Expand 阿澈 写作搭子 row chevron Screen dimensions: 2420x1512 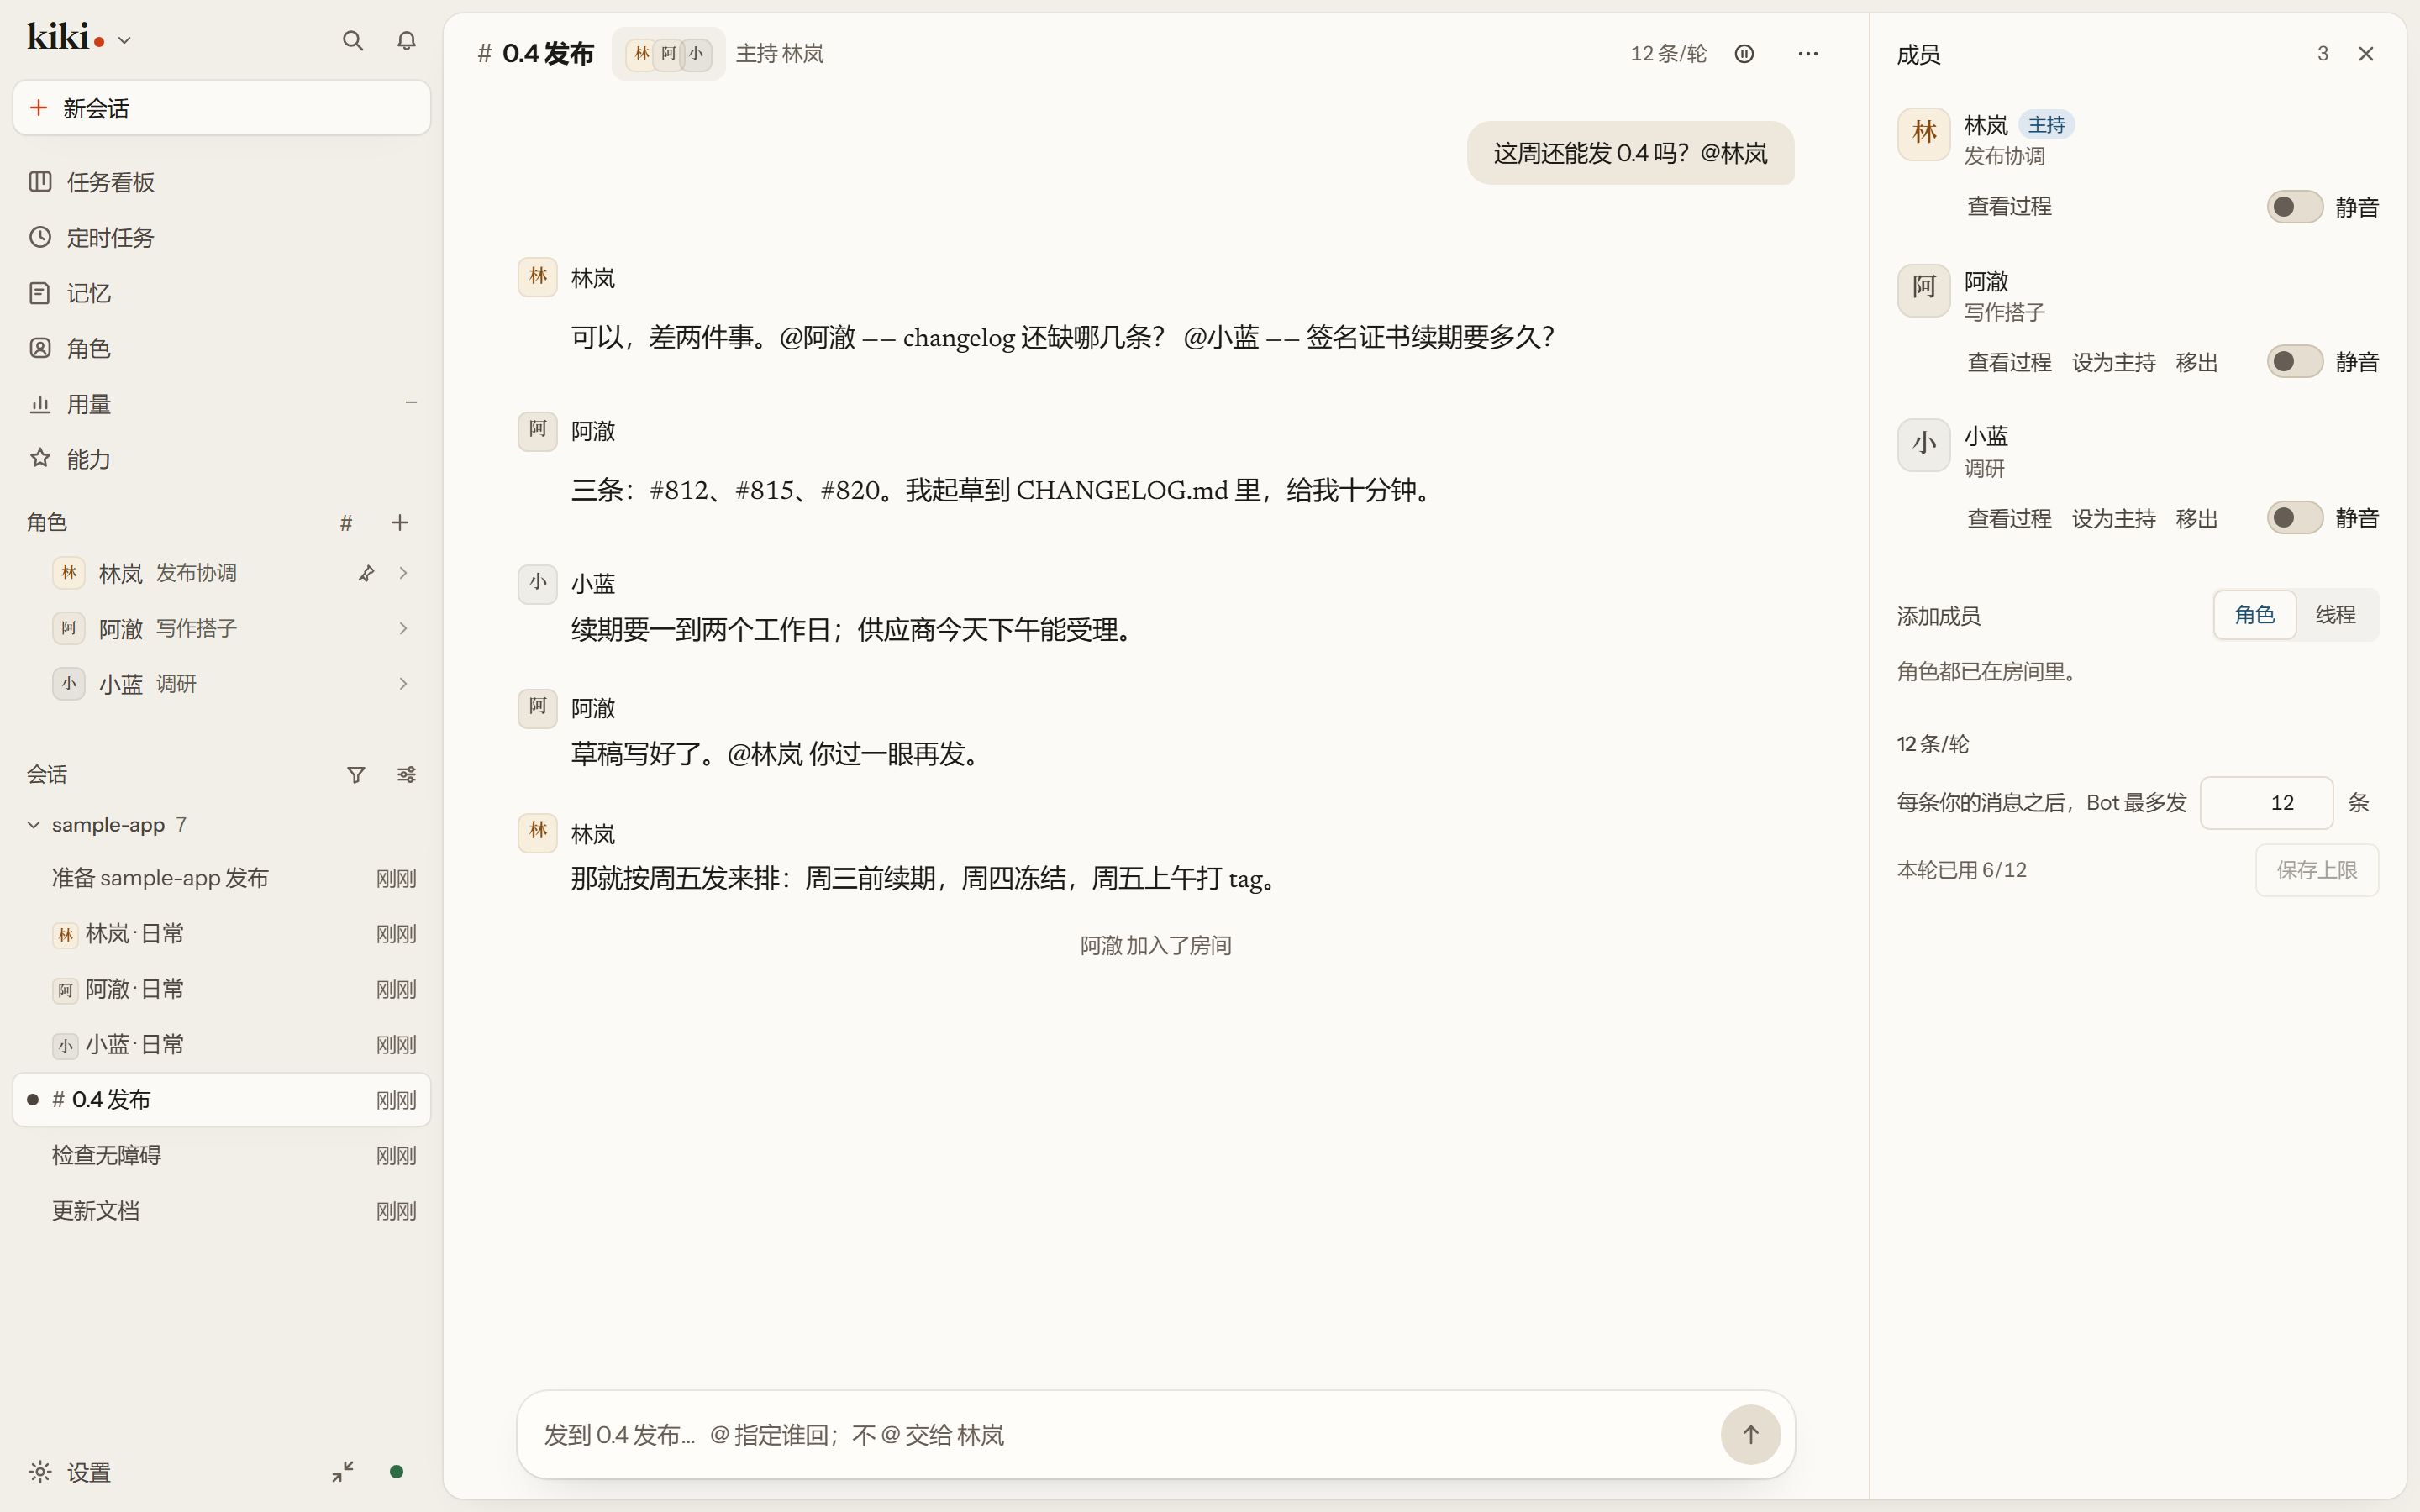click(x=403, y=628)
